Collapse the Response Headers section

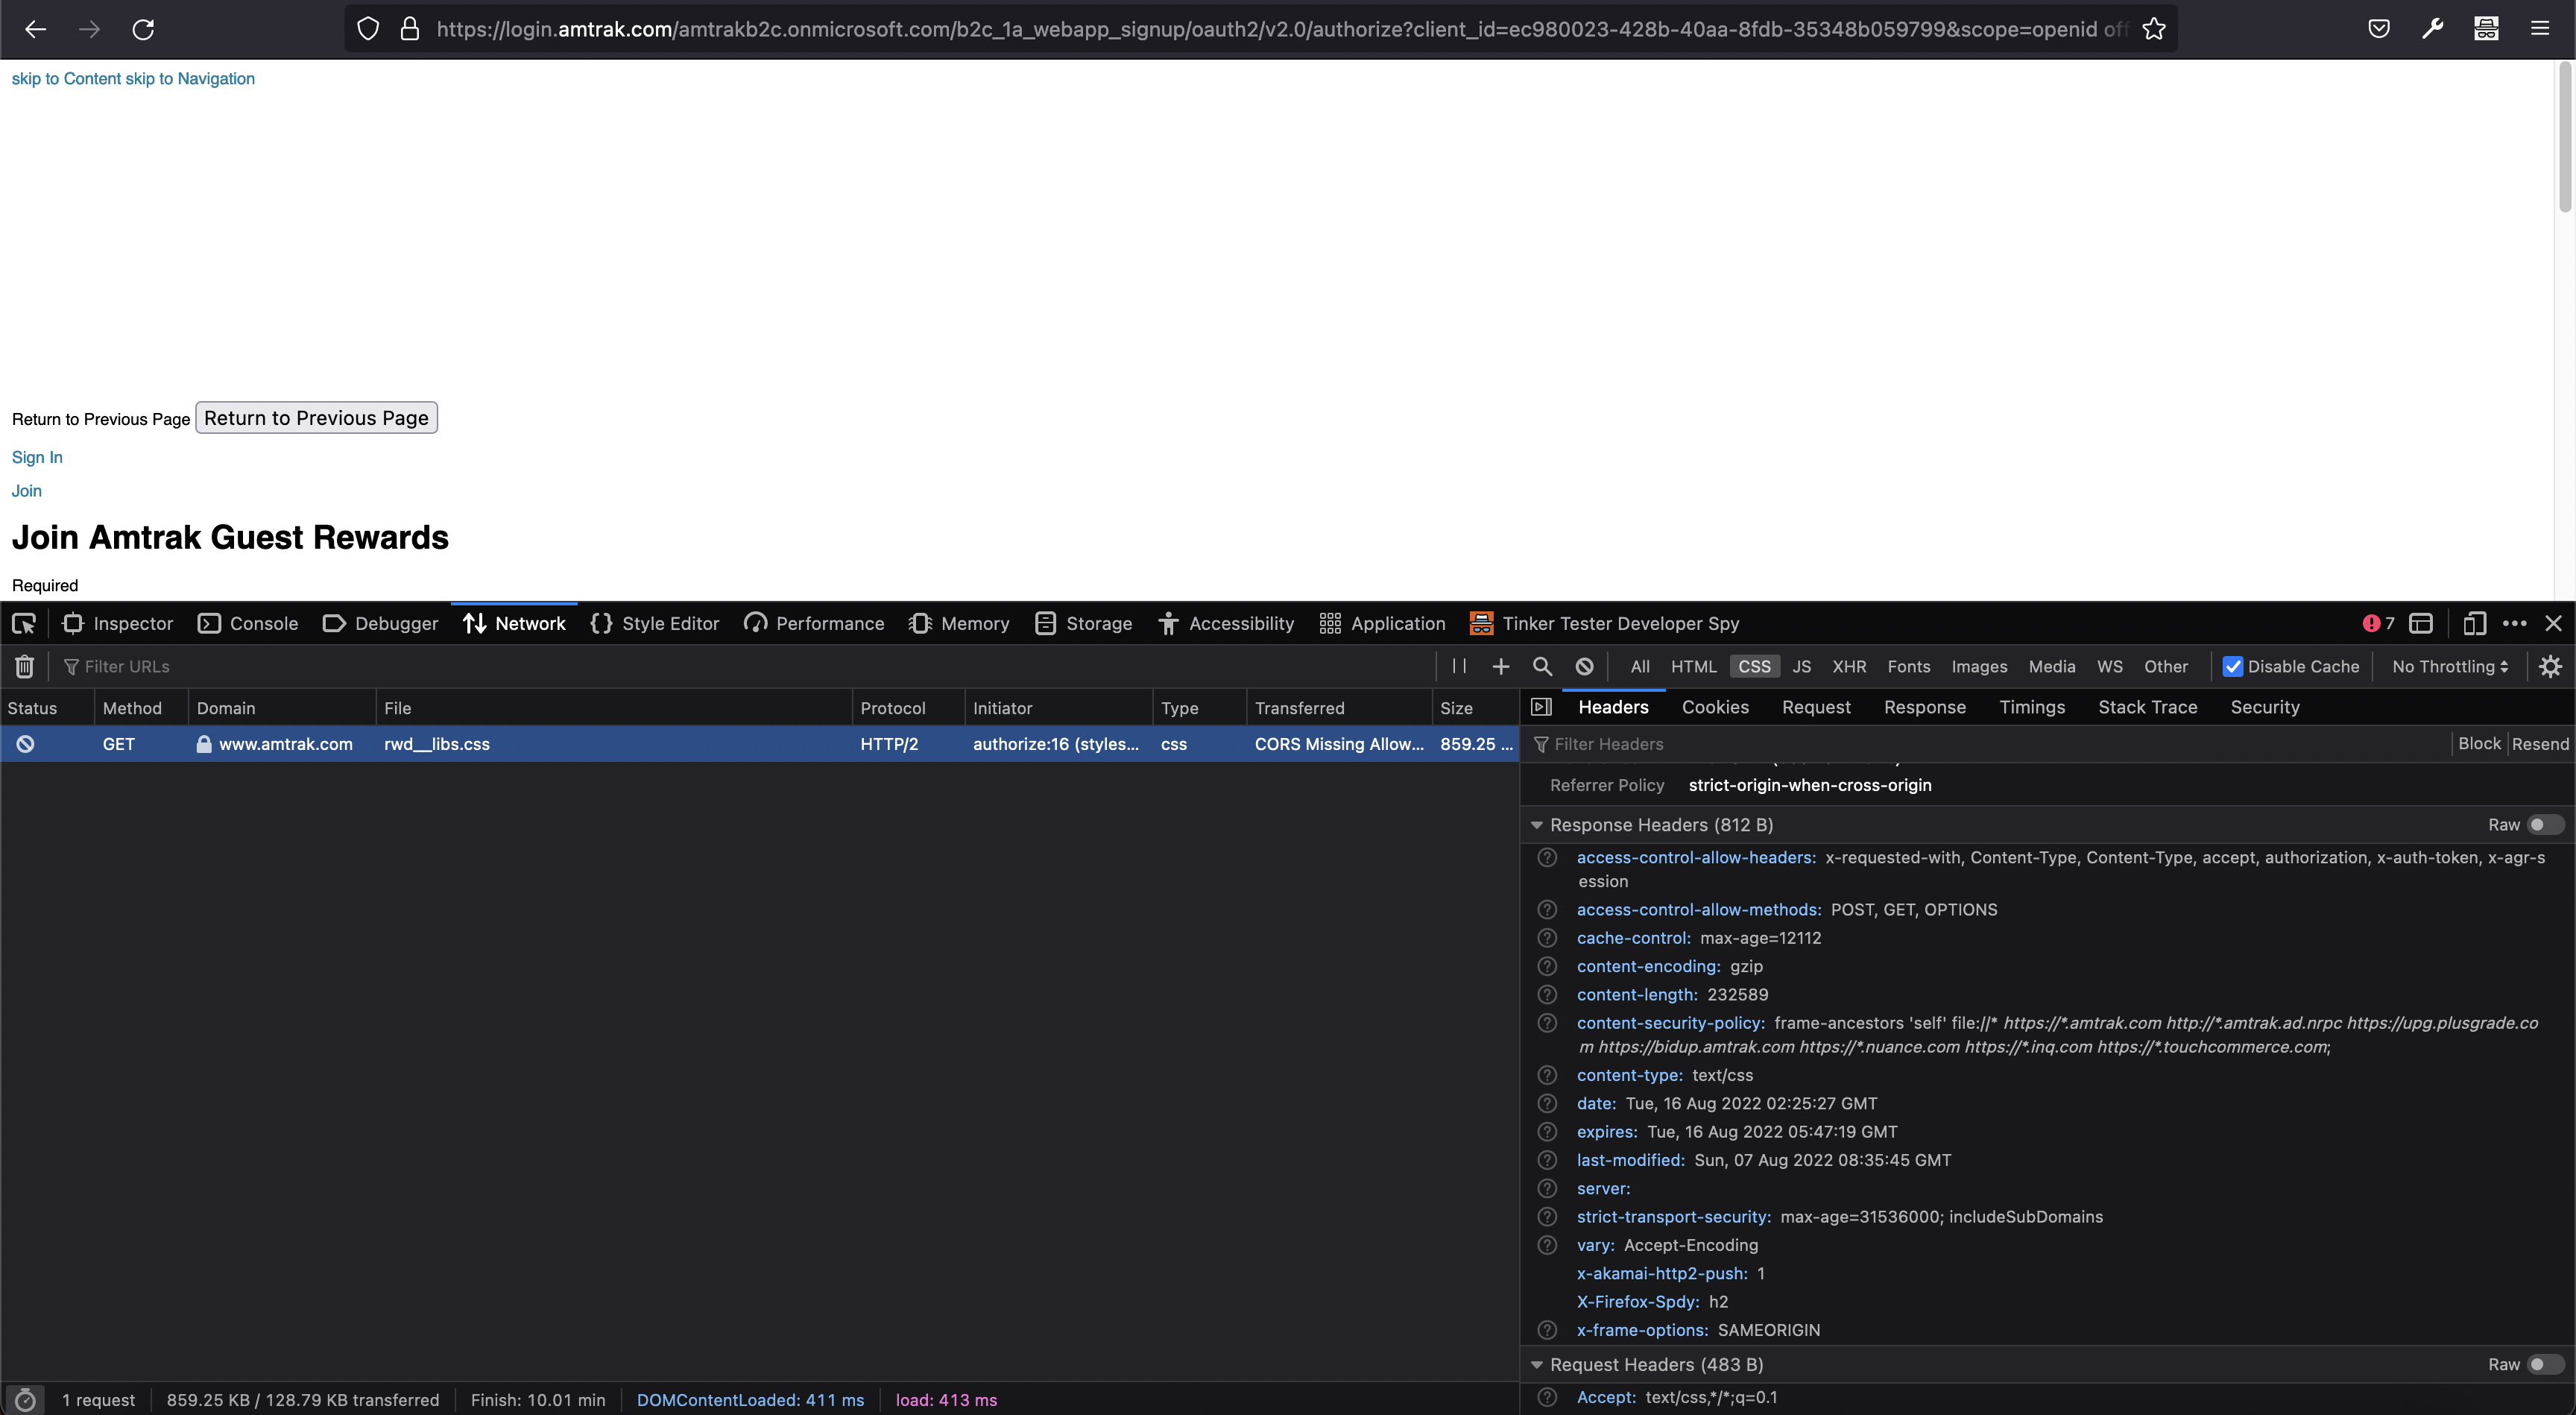(x=1537, y=825)
